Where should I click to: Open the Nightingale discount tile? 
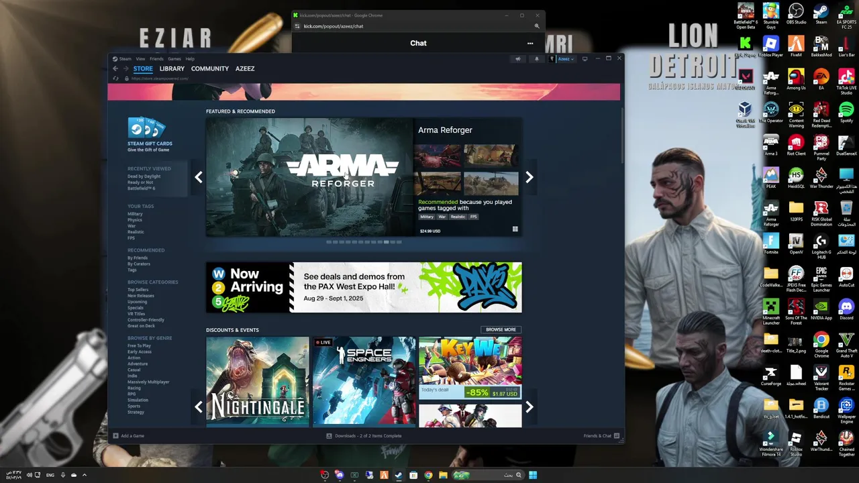258,381
